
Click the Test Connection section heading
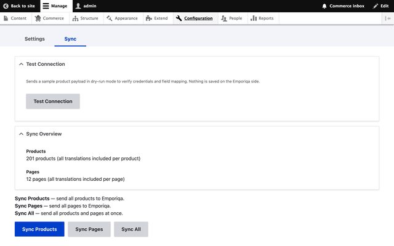coord(46,64)
